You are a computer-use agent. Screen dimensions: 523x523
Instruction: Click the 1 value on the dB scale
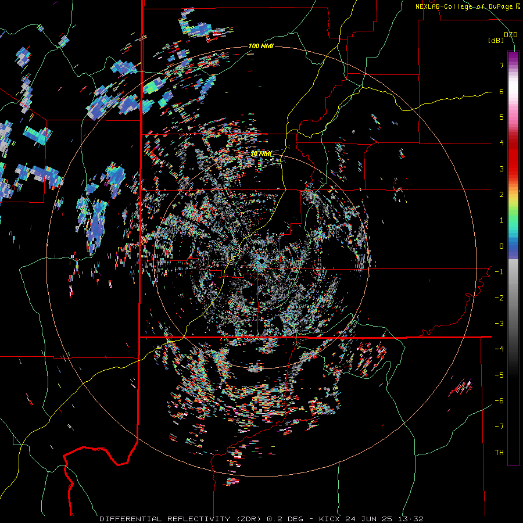[x=501, y=220]
